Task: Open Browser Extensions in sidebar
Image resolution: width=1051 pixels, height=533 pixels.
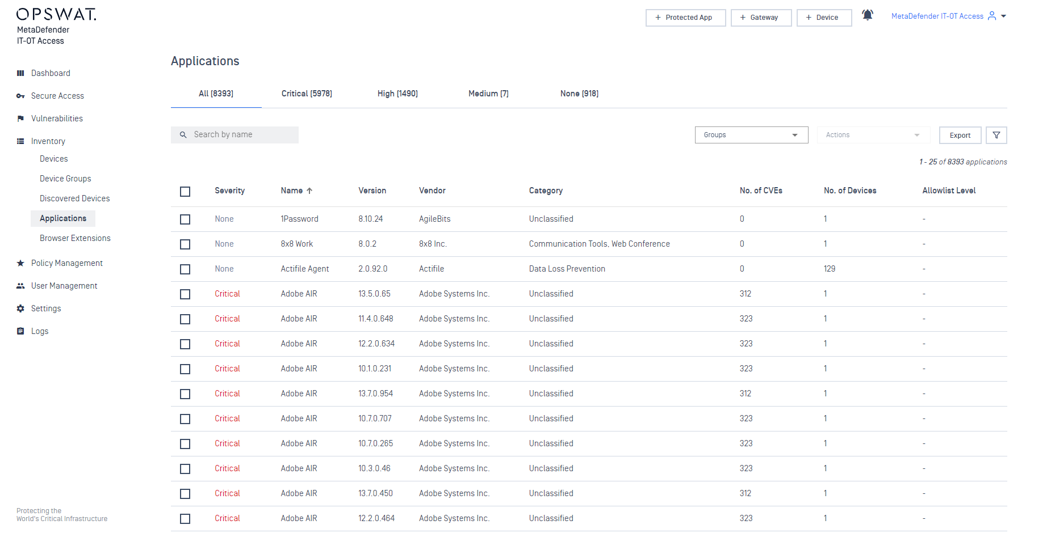Action: tap(75, 238)
